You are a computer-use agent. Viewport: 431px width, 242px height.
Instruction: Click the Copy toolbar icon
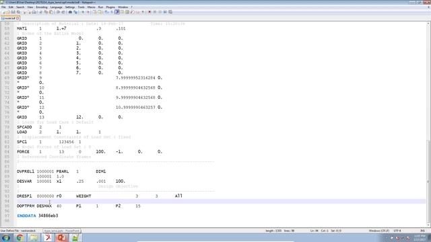click(x=46, y=12)
